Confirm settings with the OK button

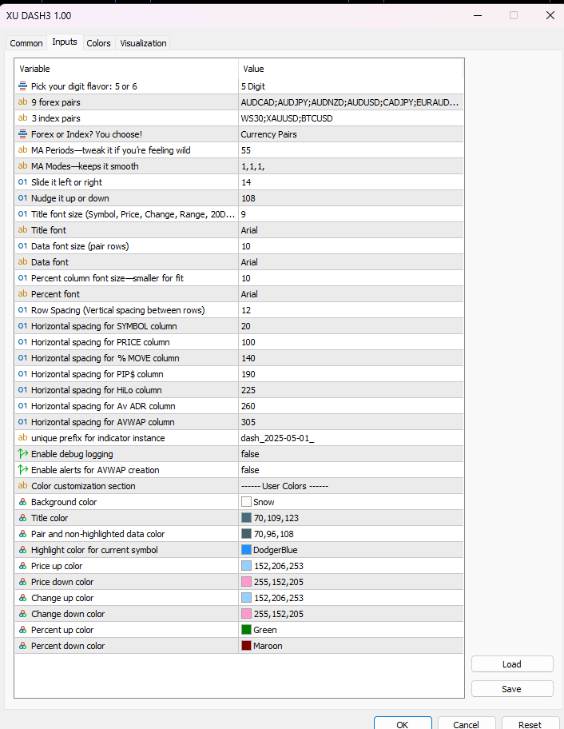[x=403, y=724]
